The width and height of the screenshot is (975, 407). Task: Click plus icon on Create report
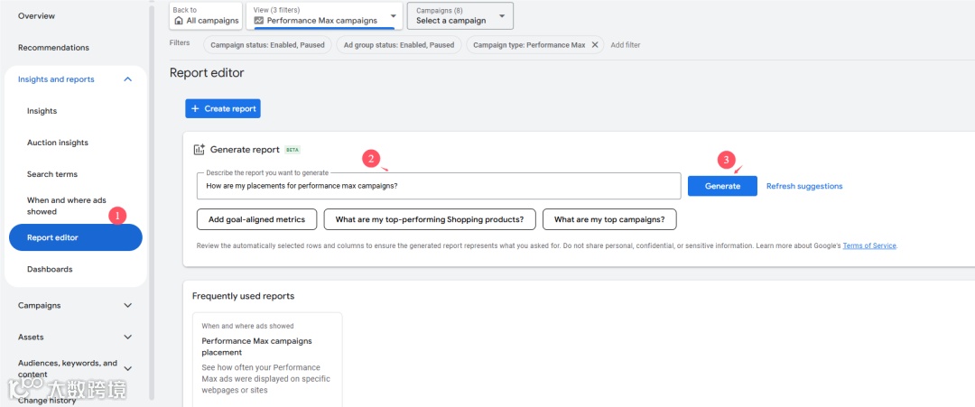[x=195, y=108]
